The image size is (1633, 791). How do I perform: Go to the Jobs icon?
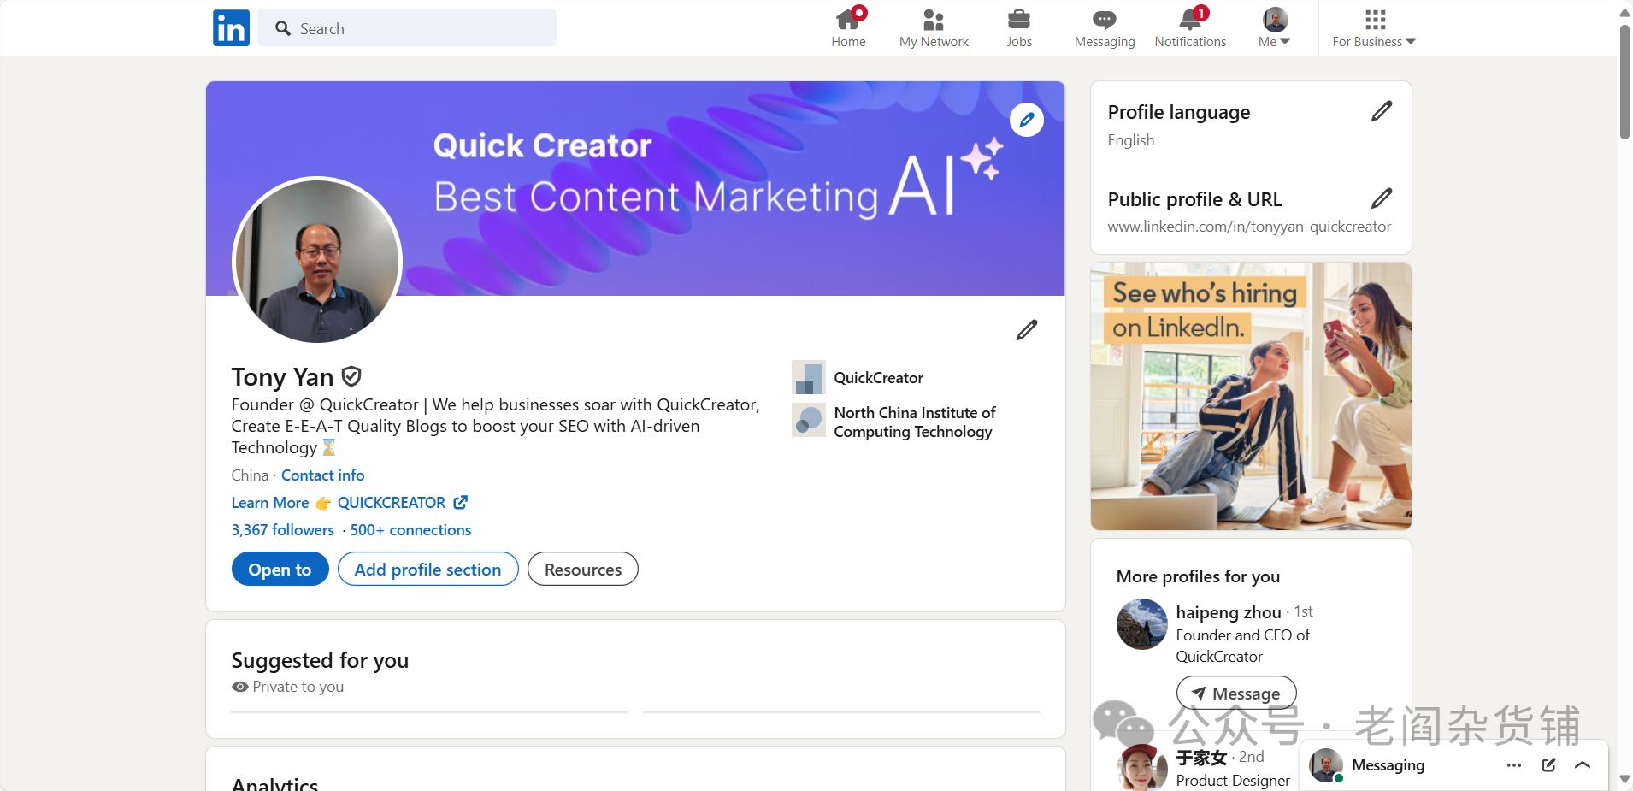coord(1019,19)
